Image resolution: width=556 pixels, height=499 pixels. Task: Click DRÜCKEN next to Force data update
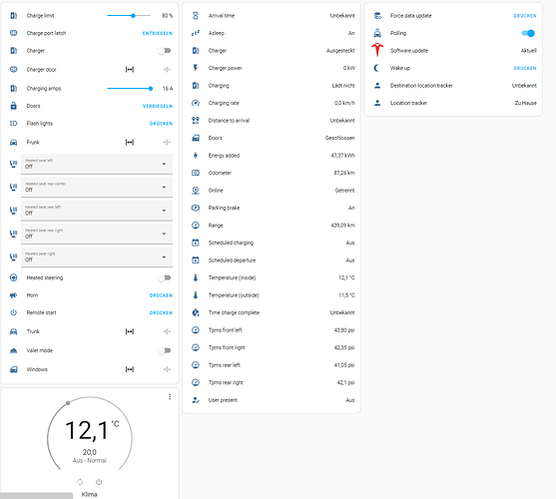coord(525,16)
